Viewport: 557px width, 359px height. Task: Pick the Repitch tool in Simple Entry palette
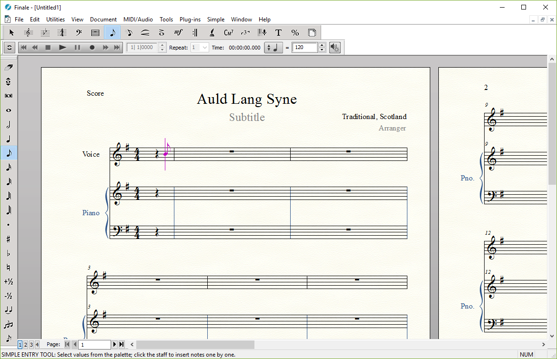[9, 82]
